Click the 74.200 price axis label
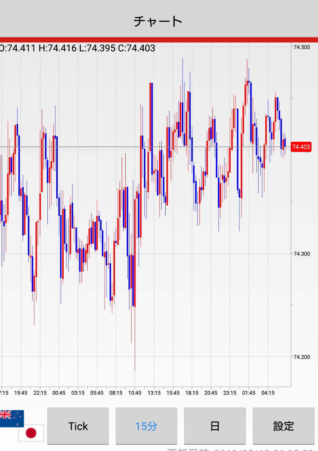Screen dimensions: 318x451 tap(302, 357)
